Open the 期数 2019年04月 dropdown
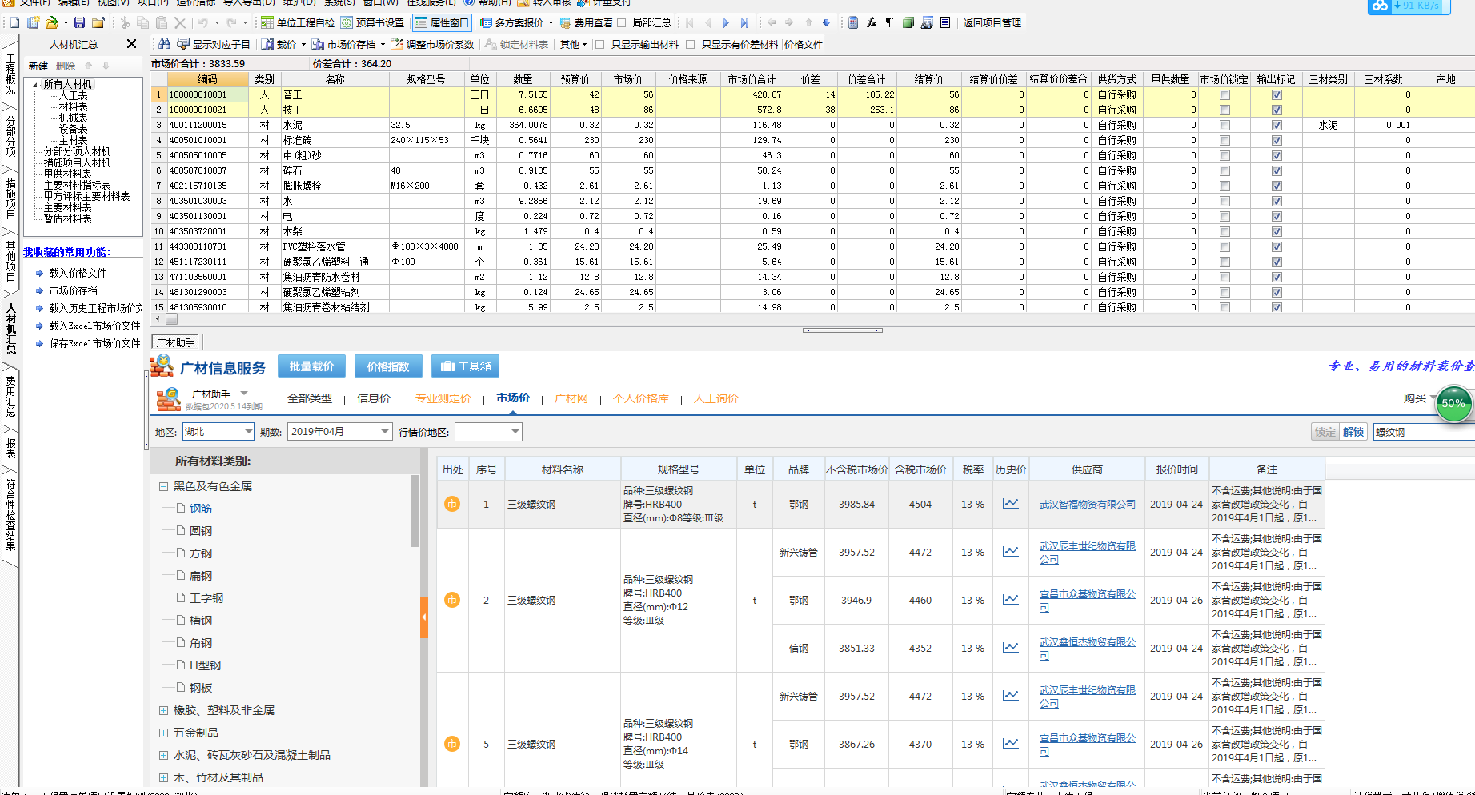This screenshot has width=1475, height=795. coord(340,432)
